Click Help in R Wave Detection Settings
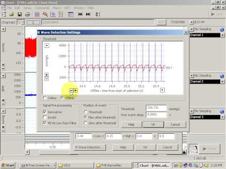226x169 pixels. pyautogui.click(x=131, y=124)
